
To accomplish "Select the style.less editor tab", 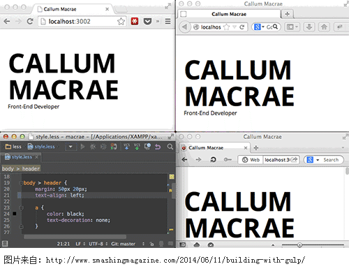I will 21,157.
